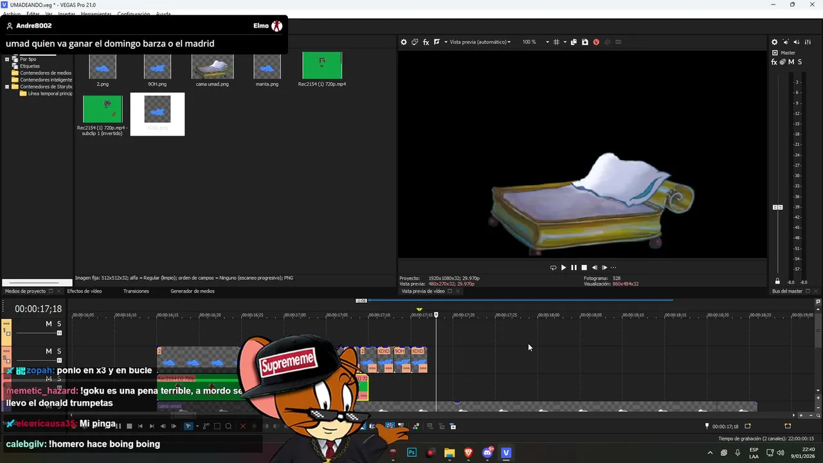
Task: Switch to Efectos de vídeo tab
Action: point(84,291)
